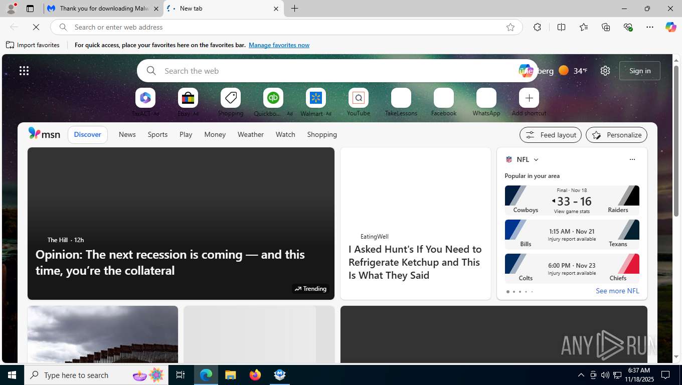Screen dimensions: 682x385
Task: Open the Facebook shortcut
Action: (444, 102)
